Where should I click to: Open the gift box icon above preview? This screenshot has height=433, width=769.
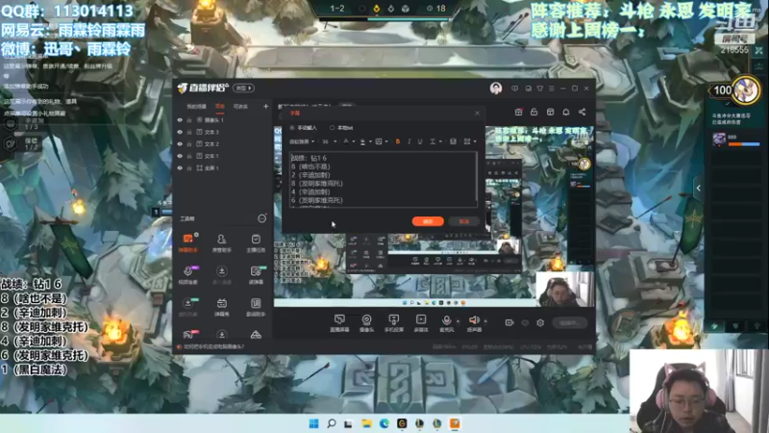tap(518, 112)
